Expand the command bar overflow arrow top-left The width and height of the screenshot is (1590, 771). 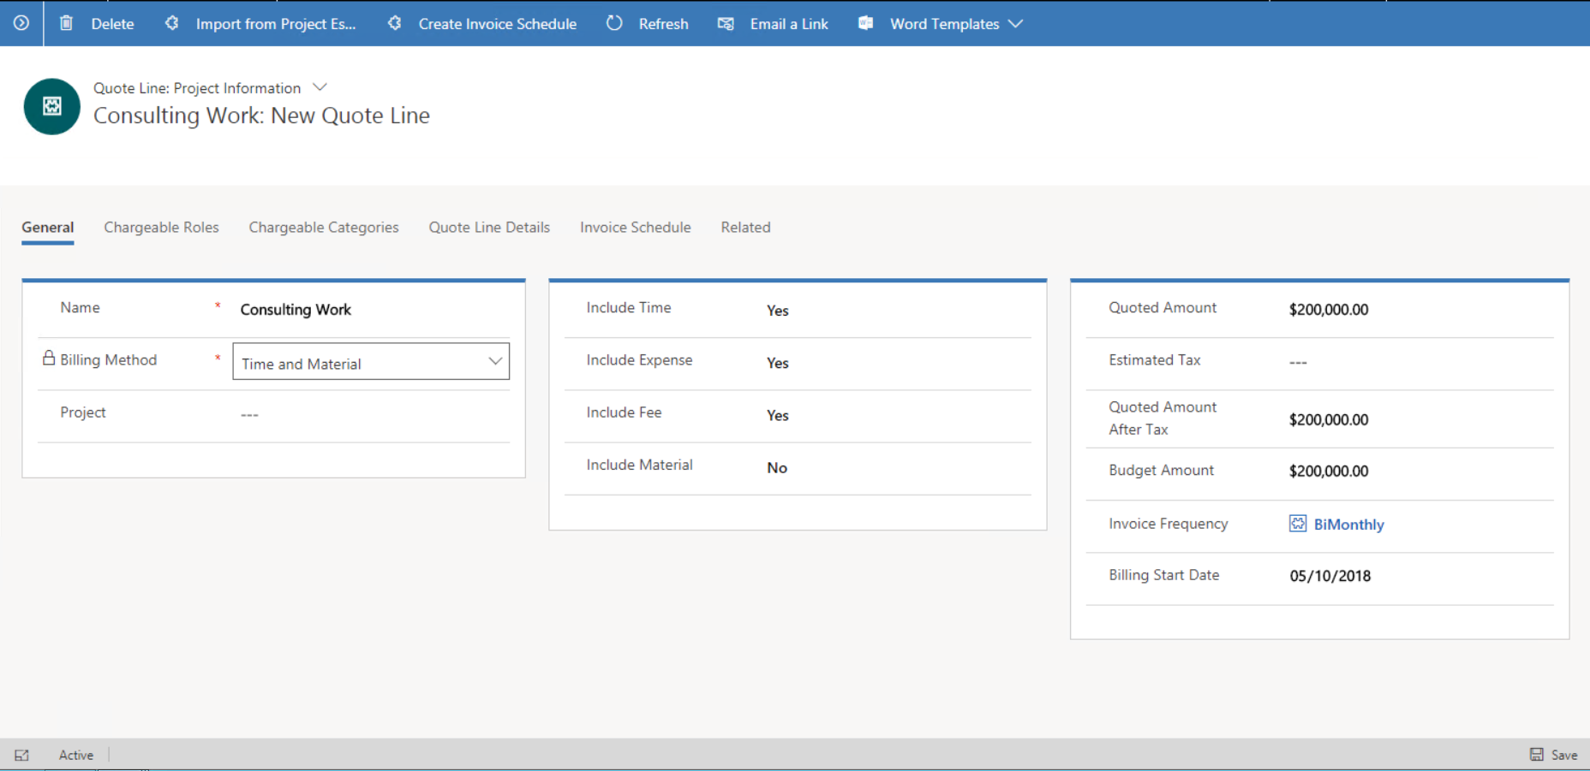pyautogui.click(x=19, y=23)
